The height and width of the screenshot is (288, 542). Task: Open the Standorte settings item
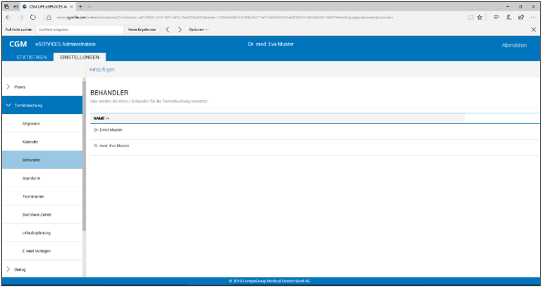point(42,179)
